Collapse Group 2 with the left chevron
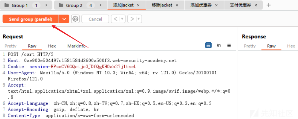Image resolution: width=298 pixels, height=119 pixels. click(x=100, y=5)
